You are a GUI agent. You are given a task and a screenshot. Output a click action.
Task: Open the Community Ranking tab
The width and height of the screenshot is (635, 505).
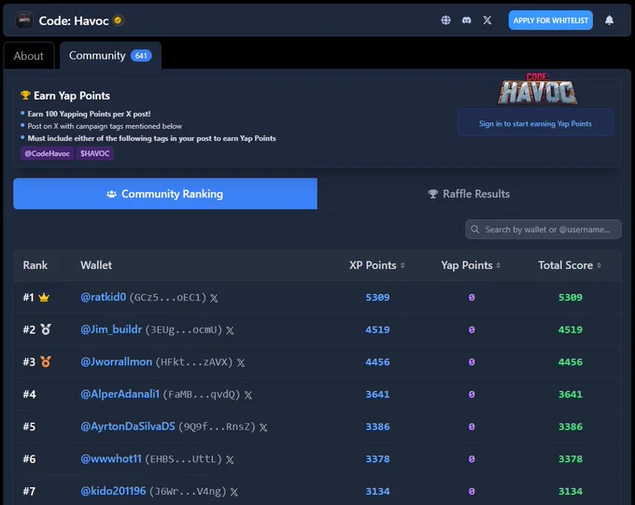[165, 194]
